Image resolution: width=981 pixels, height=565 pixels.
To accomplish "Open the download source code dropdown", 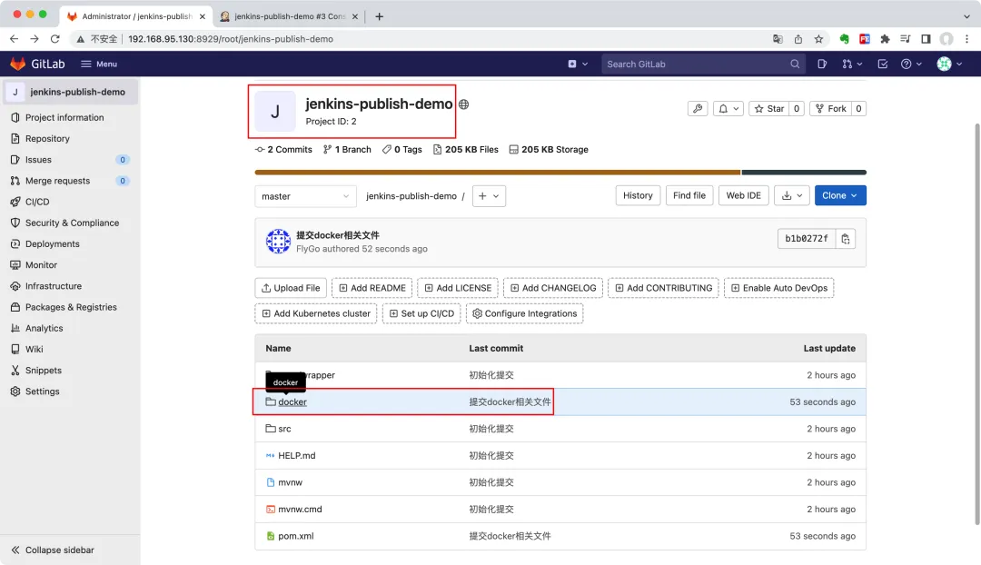I will coord(791,195).
